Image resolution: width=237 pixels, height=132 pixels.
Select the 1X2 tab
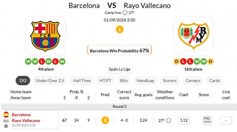click(23, 81)
